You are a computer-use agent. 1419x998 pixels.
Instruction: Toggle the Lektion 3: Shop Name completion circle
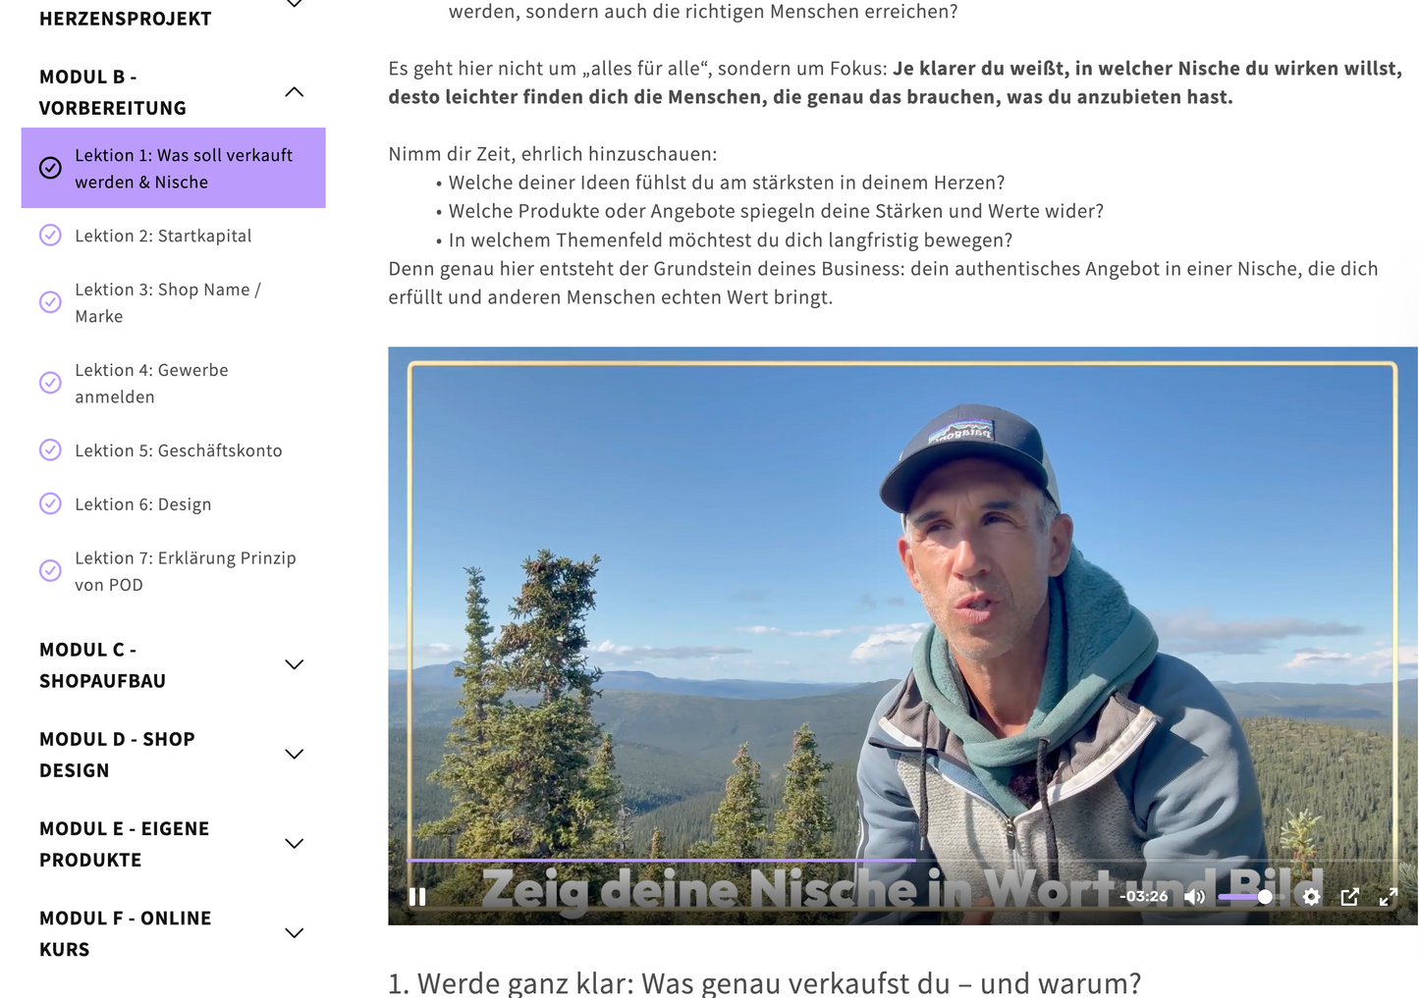(50, 302)
